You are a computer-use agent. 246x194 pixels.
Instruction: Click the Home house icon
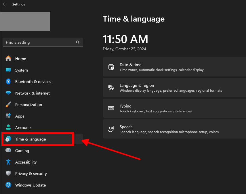(x=8, y=59)
